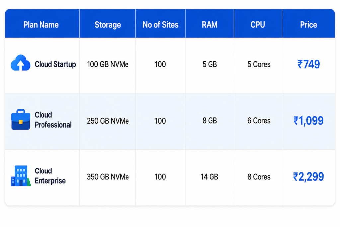The width and height of the screenshot is (340, 227).
Task: Click the site count for Cloud Enterprise
Action: pos(160,177)
